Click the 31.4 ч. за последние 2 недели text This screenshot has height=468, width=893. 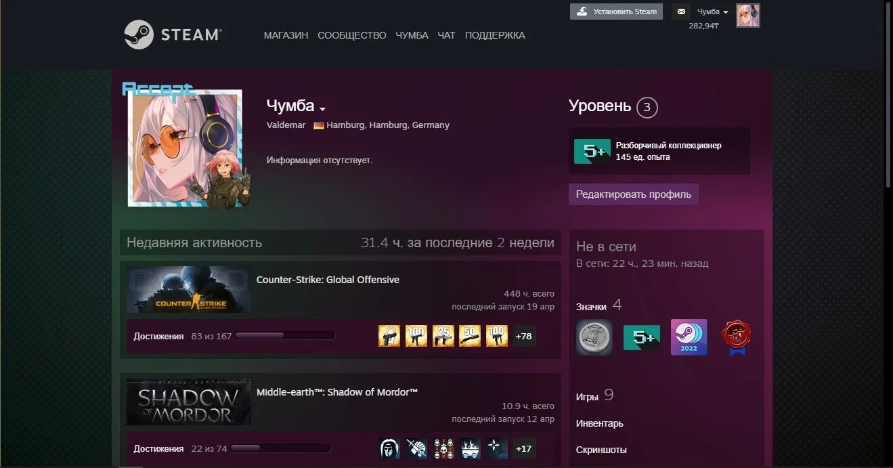457,242
